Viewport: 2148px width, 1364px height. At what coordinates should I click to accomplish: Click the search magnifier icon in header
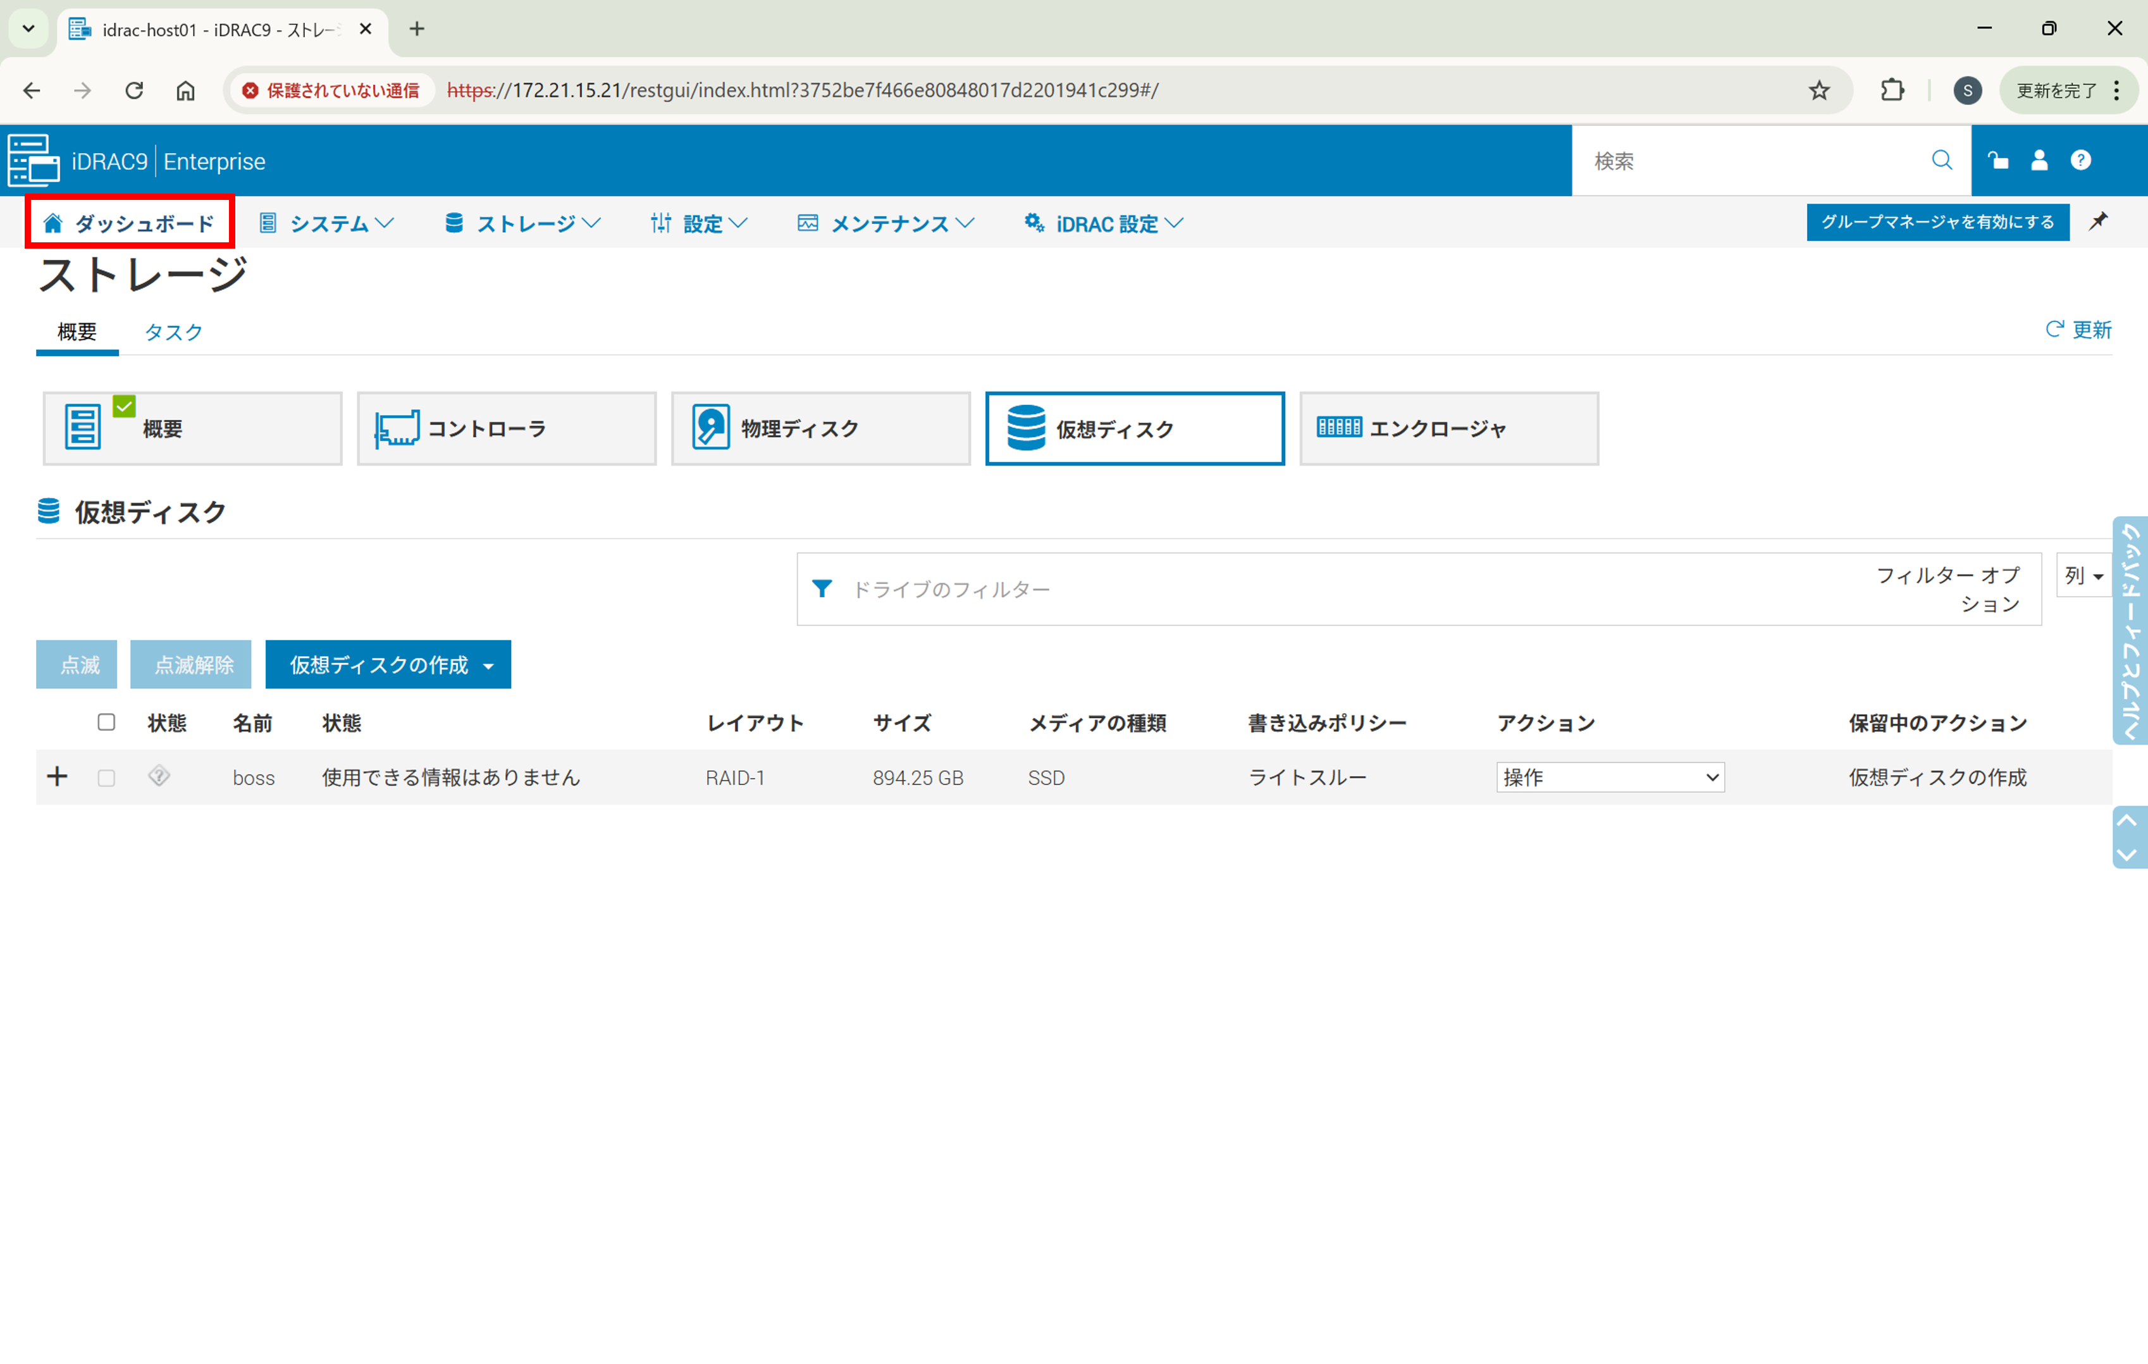(1941, 161)
